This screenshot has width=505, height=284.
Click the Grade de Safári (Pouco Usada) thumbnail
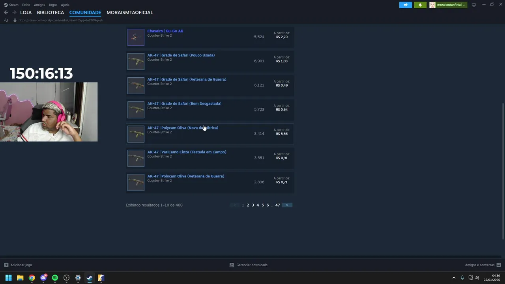point(136,61)
